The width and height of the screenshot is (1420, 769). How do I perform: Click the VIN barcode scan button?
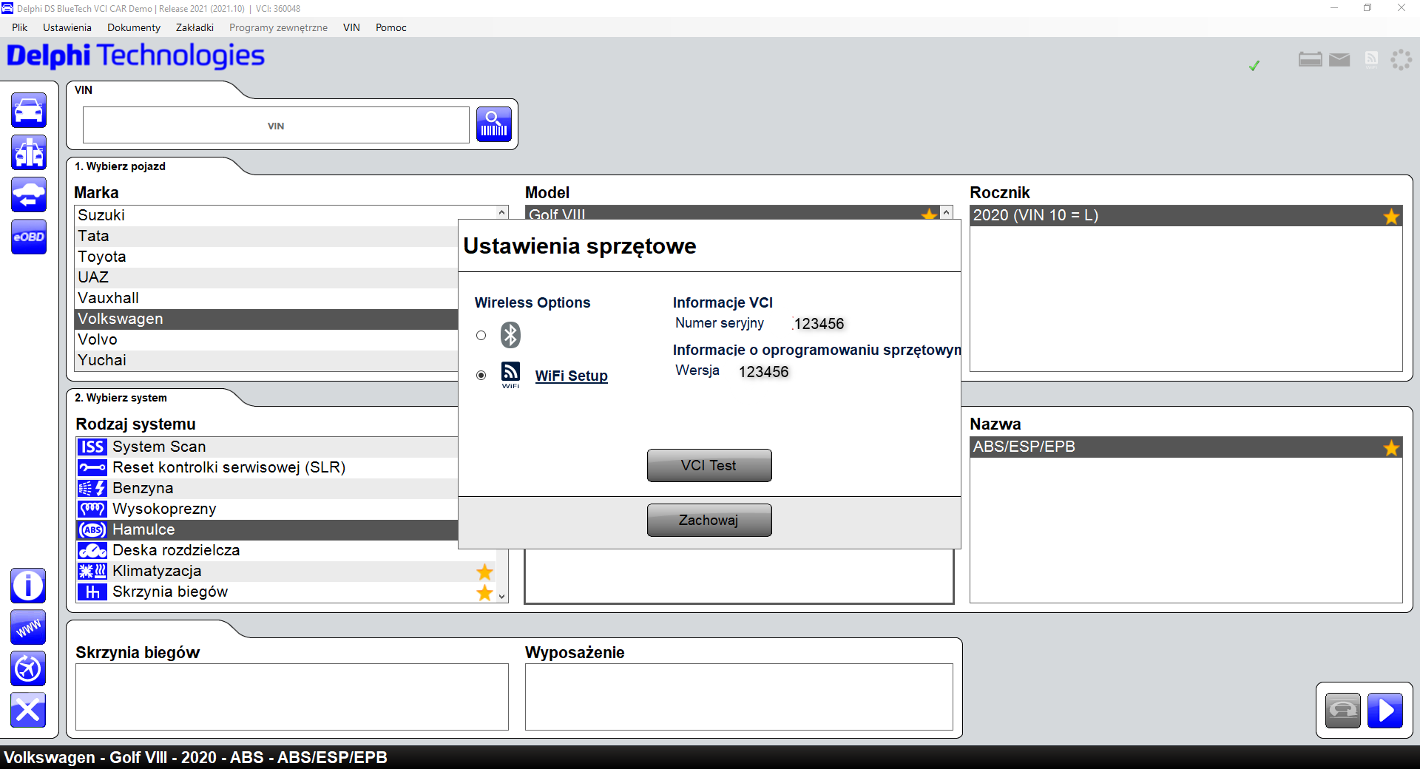[x=494, y=124]
